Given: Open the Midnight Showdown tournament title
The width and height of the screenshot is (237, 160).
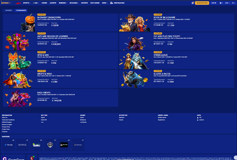Looking at the screenshot, I should [x=49, y=17].
